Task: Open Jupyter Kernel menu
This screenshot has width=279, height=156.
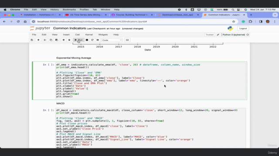Action: (x=89, y=35)
